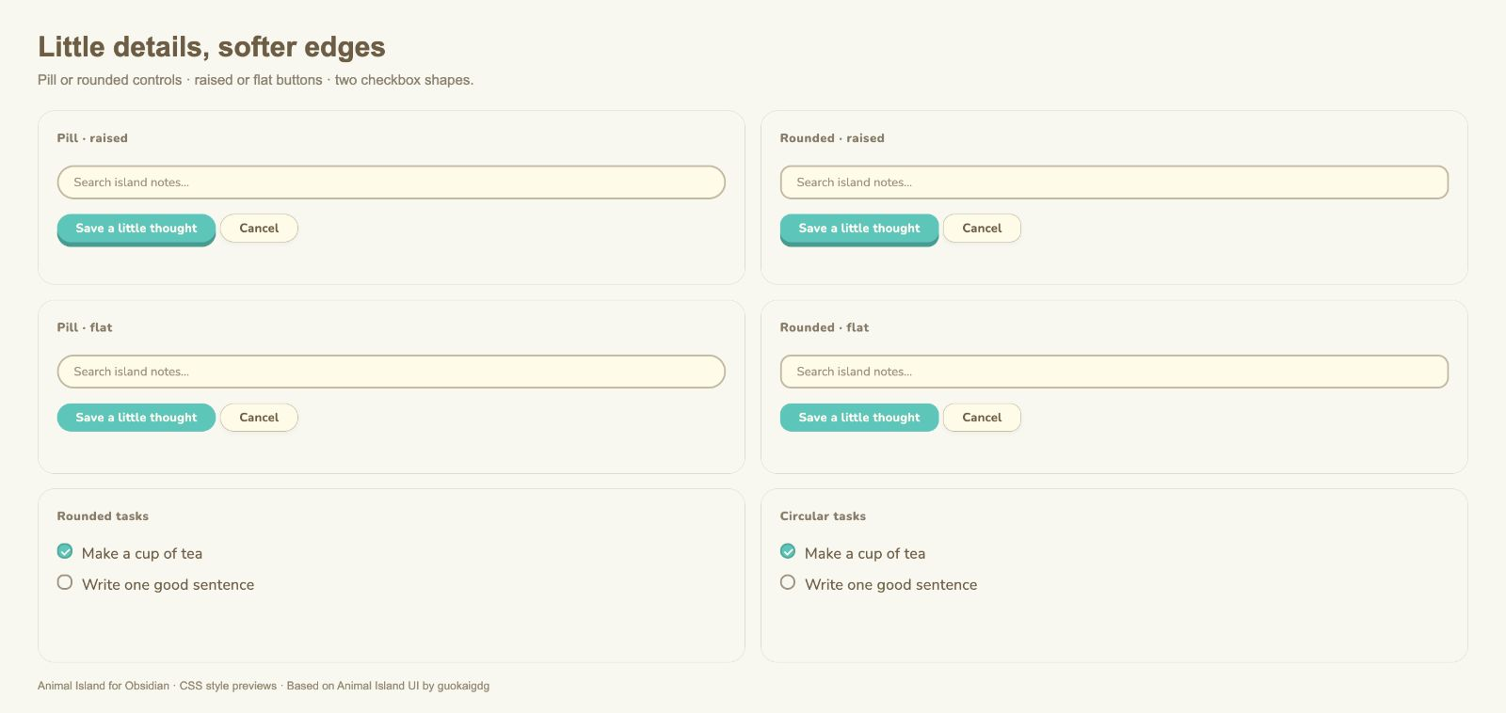1506x713 pixels.
Task: Click the 'Pill · raised' card label
Action: click(92, 138)
